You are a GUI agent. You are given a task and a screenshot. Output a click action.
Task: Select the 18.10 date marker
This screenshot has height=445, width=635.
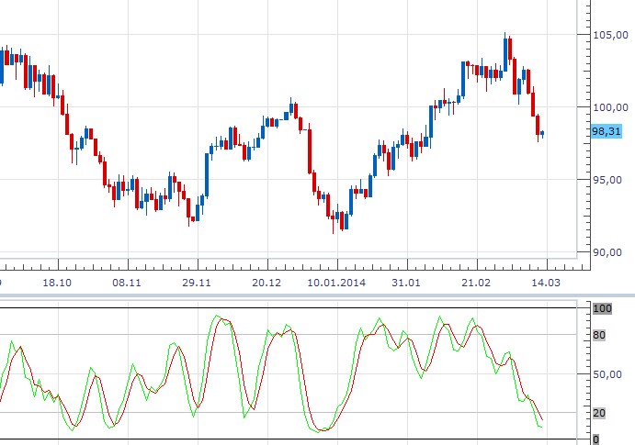pyautogui.click(x=57, y=283)
